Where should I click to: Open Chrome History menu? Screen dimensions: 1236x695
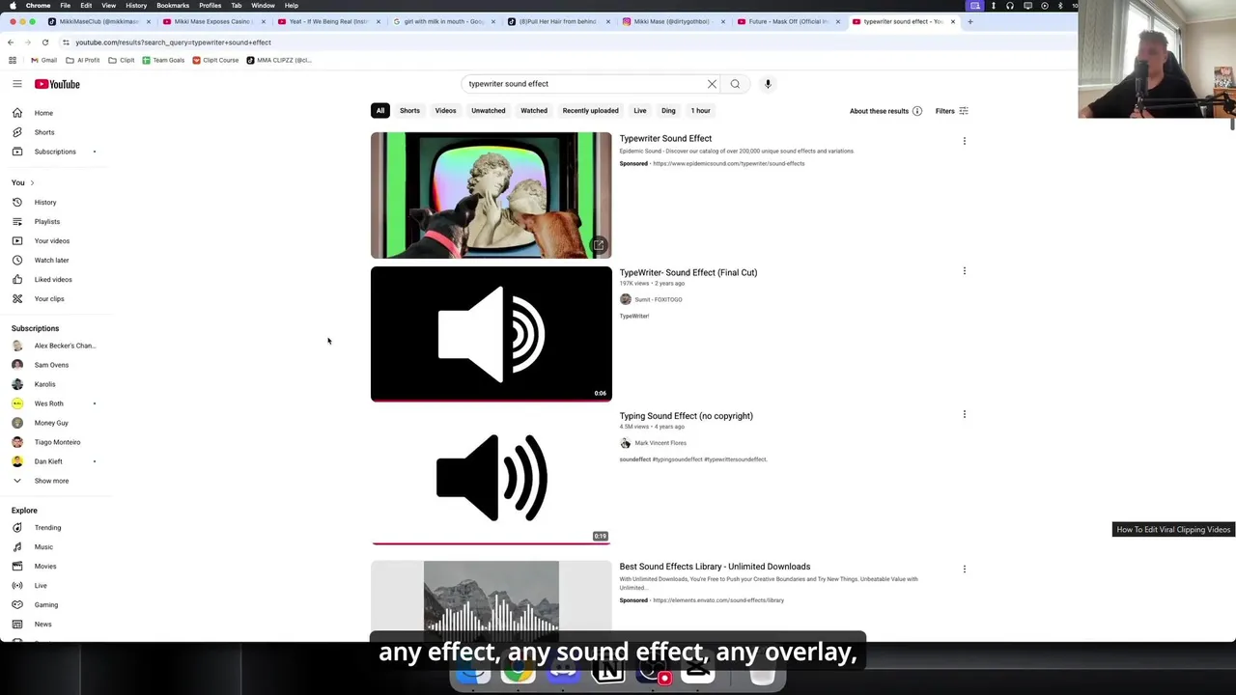[x=136, y=6]
